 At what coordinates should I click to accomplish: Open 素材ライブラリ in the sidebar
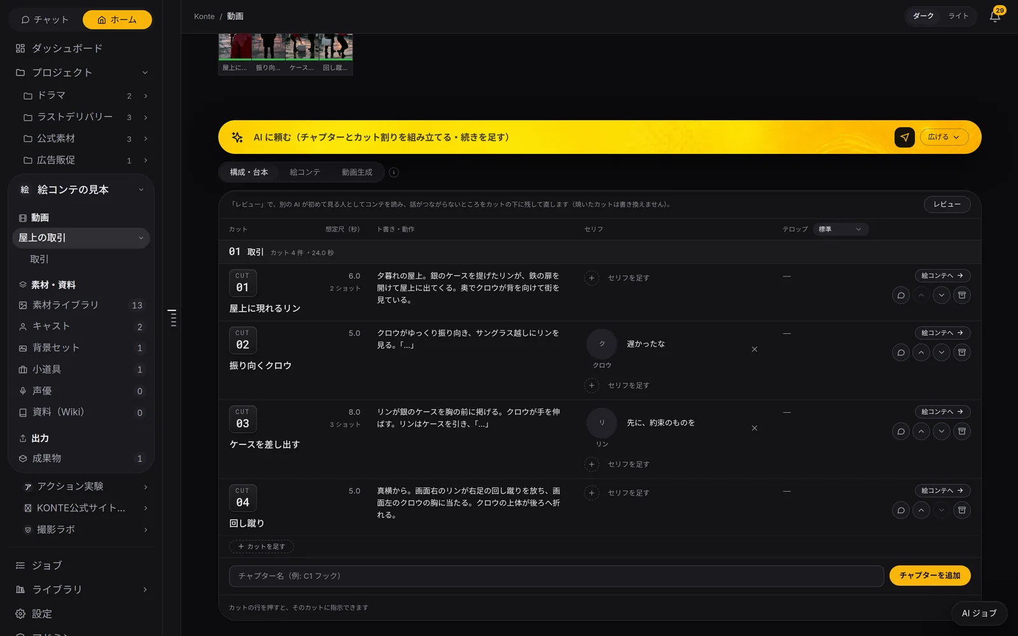(x=81, y=305)
